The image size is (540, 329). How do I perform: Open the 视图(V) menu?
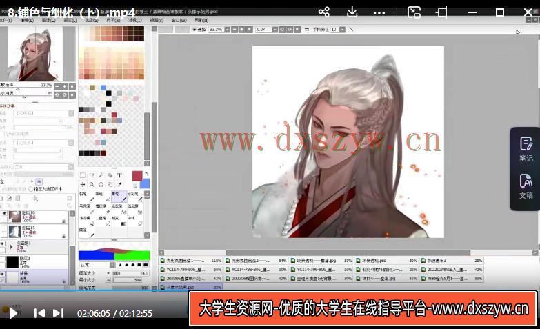(x=157, y=20)
